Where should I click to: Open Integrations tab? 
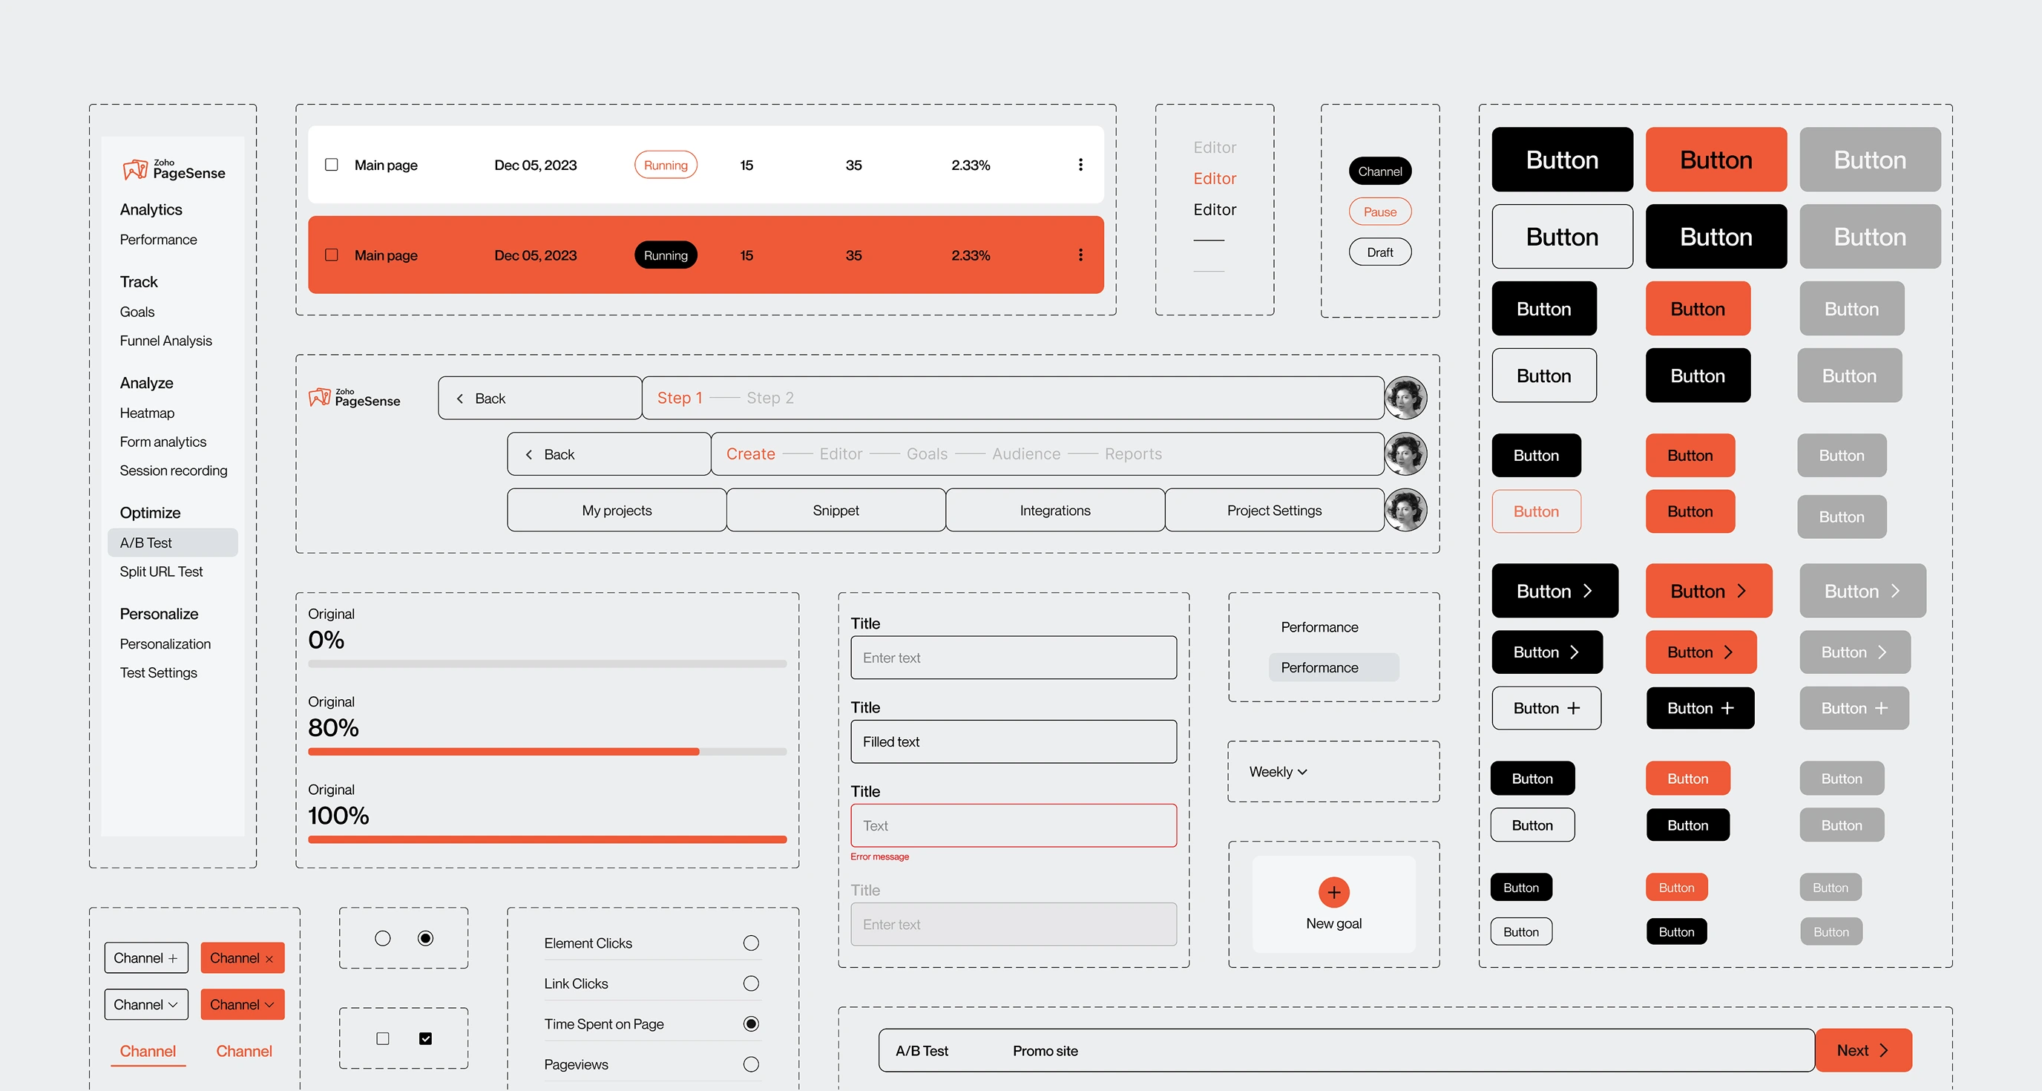(1055, 511)
